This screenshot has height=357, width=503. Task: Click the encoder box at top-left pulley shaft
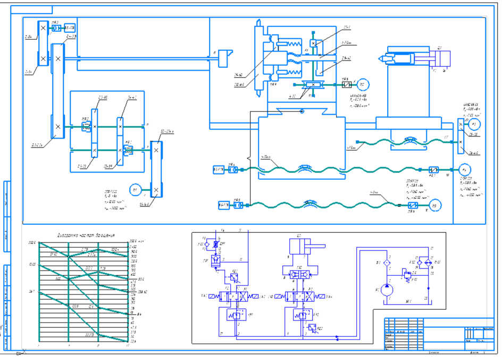pyautogui.click(x=70, y=28)
